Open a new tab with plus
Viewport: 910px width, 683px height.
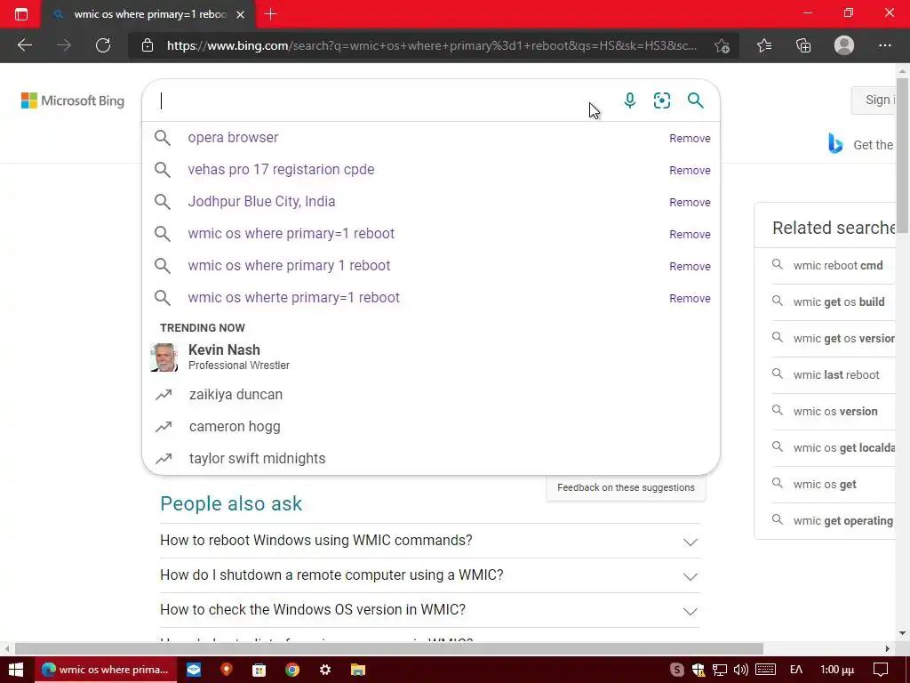point(270,14)
